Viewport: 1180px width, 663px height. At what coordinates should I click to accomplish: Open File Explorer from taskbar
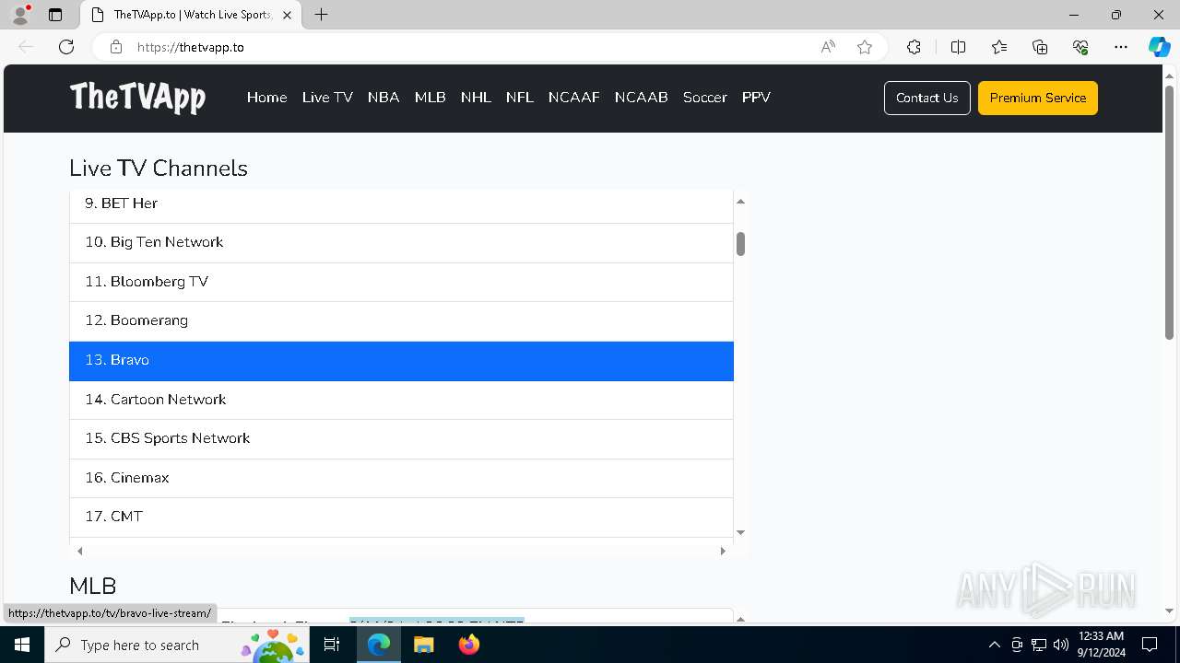[424, 645]
